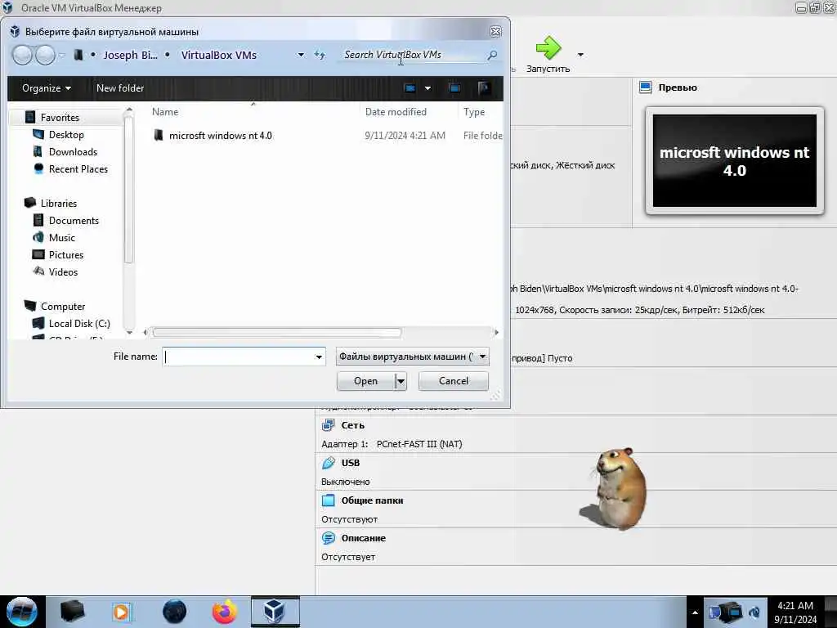This screenshot has width=837, height=628.
Task: Close the file selection dialog
Action: [495, 32]
